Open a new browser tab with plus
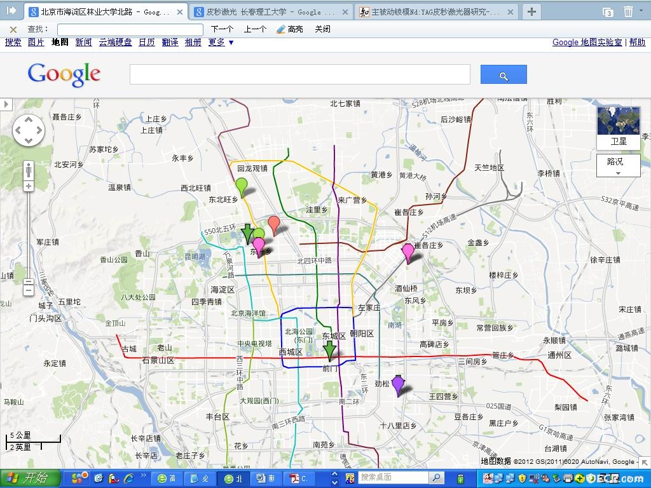Viewport: 651px width, 488px height. (x=531, y=11)
